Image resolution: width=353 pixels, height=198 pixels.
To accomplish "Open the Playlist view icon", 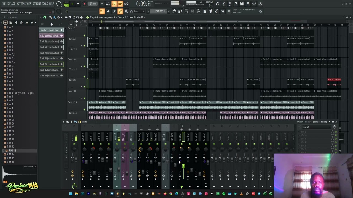I will tap(174, 11).
